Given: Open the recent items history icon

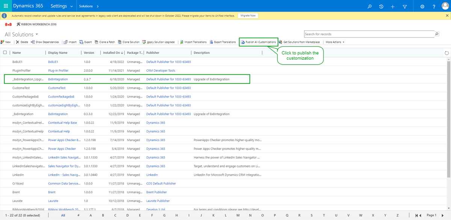Looking at the screenshot, I should pos(381,6).
